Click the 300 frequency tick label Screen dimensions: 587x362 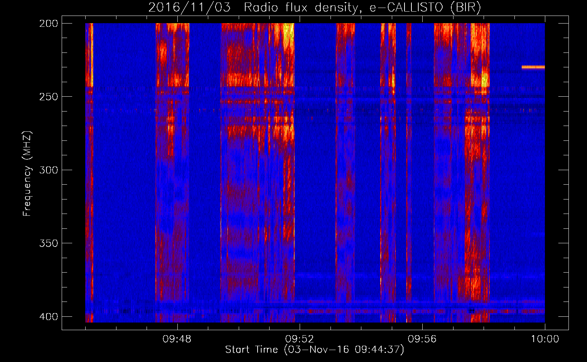tap(49, 170)
